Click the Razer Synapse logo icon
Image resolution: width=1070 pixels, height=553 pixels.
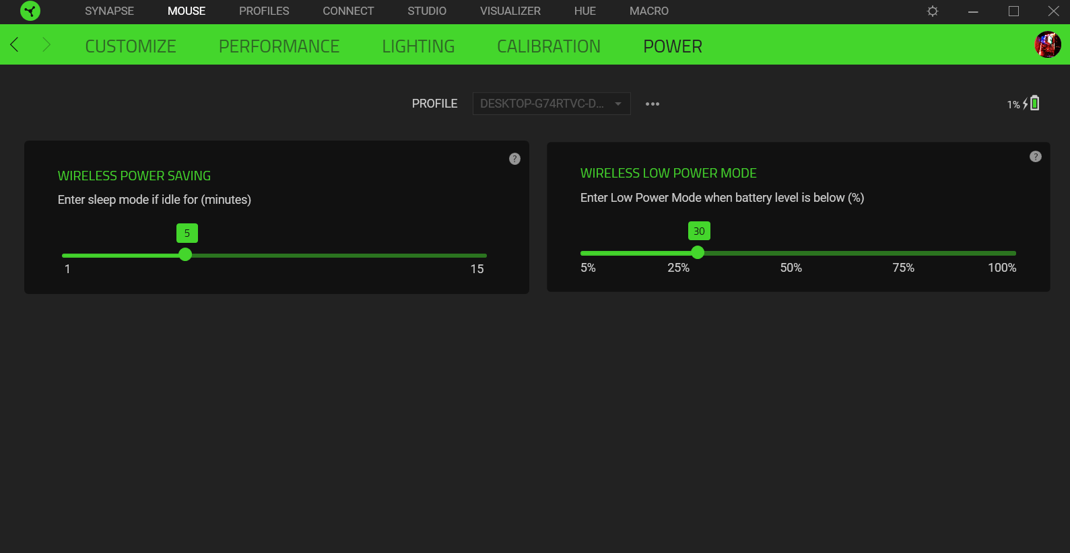click(30, 11)
